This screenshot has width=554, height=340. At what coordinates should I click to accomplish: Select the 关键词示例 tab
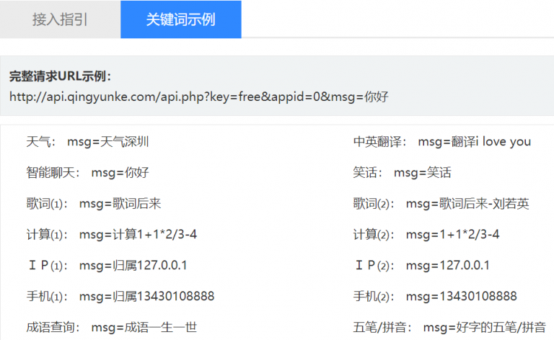tap(180, 19)
